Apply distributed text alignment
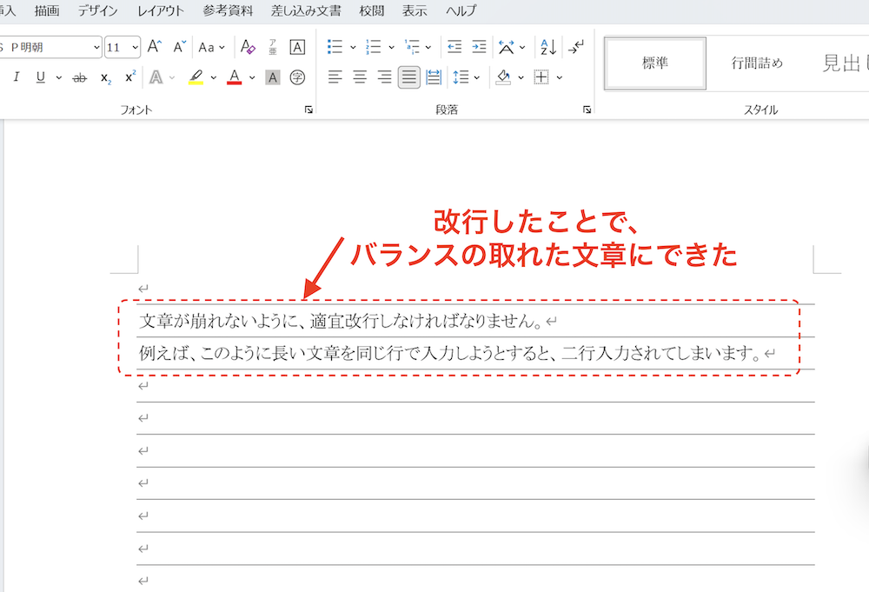This screenshot has width=869, height=592. click(x=434, y=77)
